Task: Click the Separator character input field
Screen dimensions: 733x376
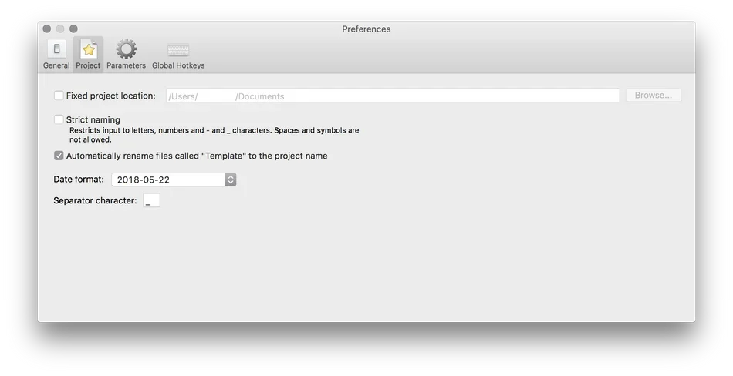Action: point(151,200)
